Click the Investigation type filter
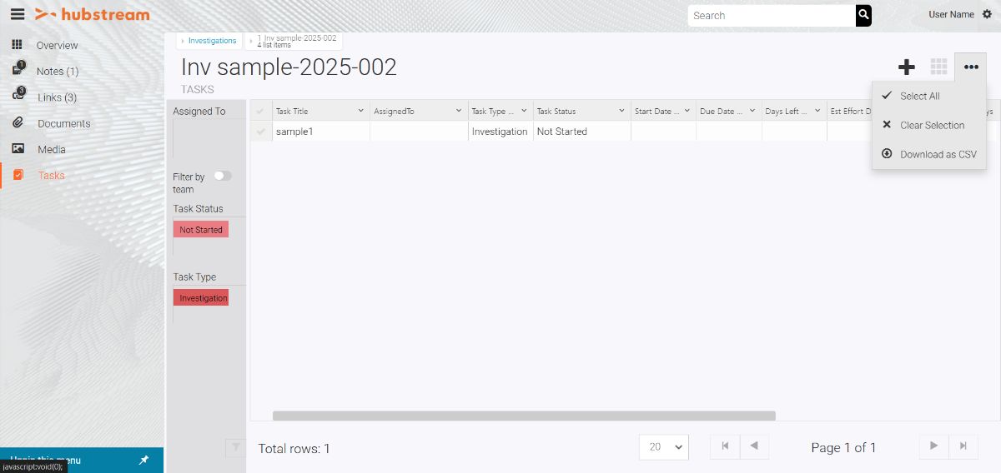The image size is (1001, 473). click(x=201, y=297)
